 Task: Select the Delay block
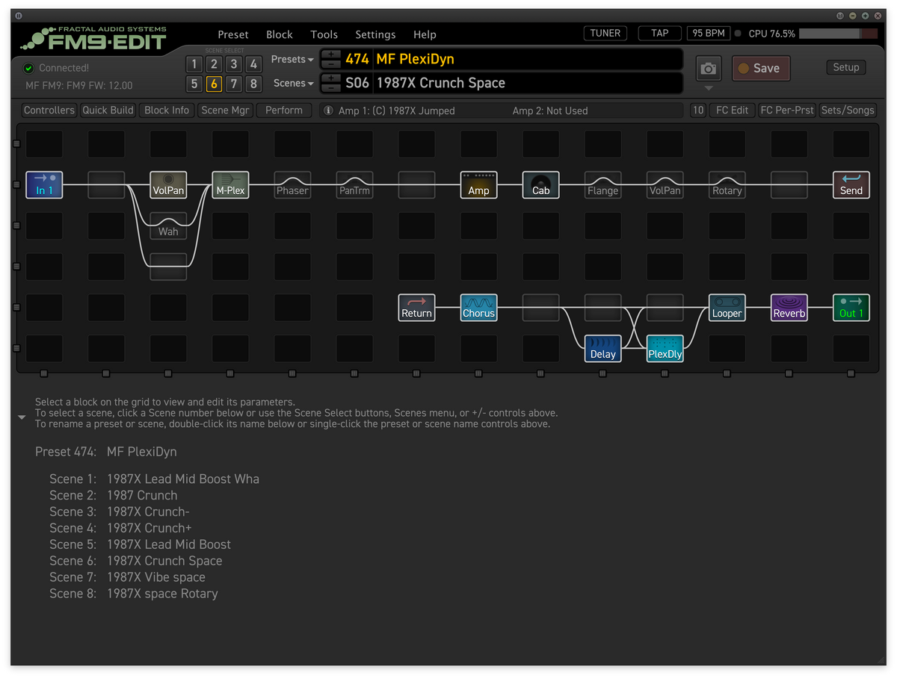point(602,349)
